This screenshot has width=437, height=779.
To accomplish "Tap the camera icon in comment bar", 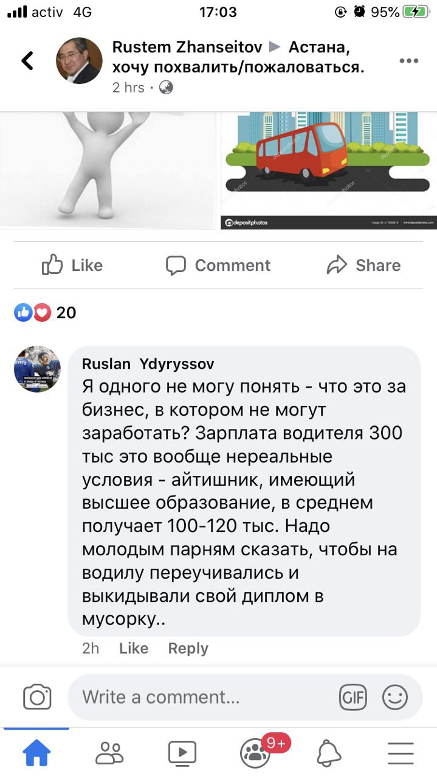I will (x=37, y=697).
